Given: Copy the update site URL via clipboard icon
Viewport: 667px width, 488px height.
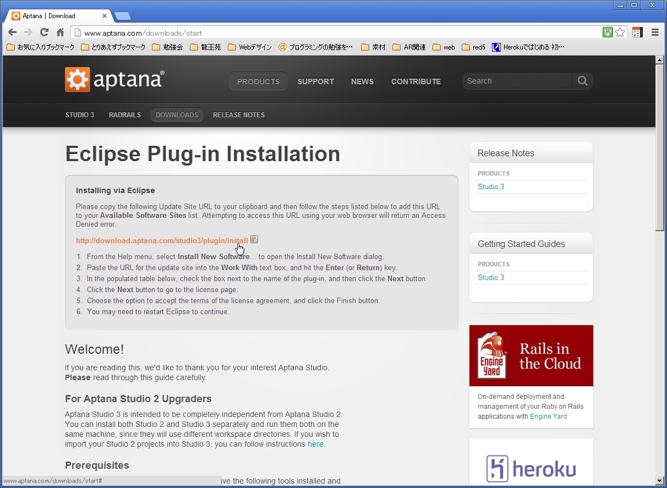Looking at the screenshot, I should coord(254,239).
